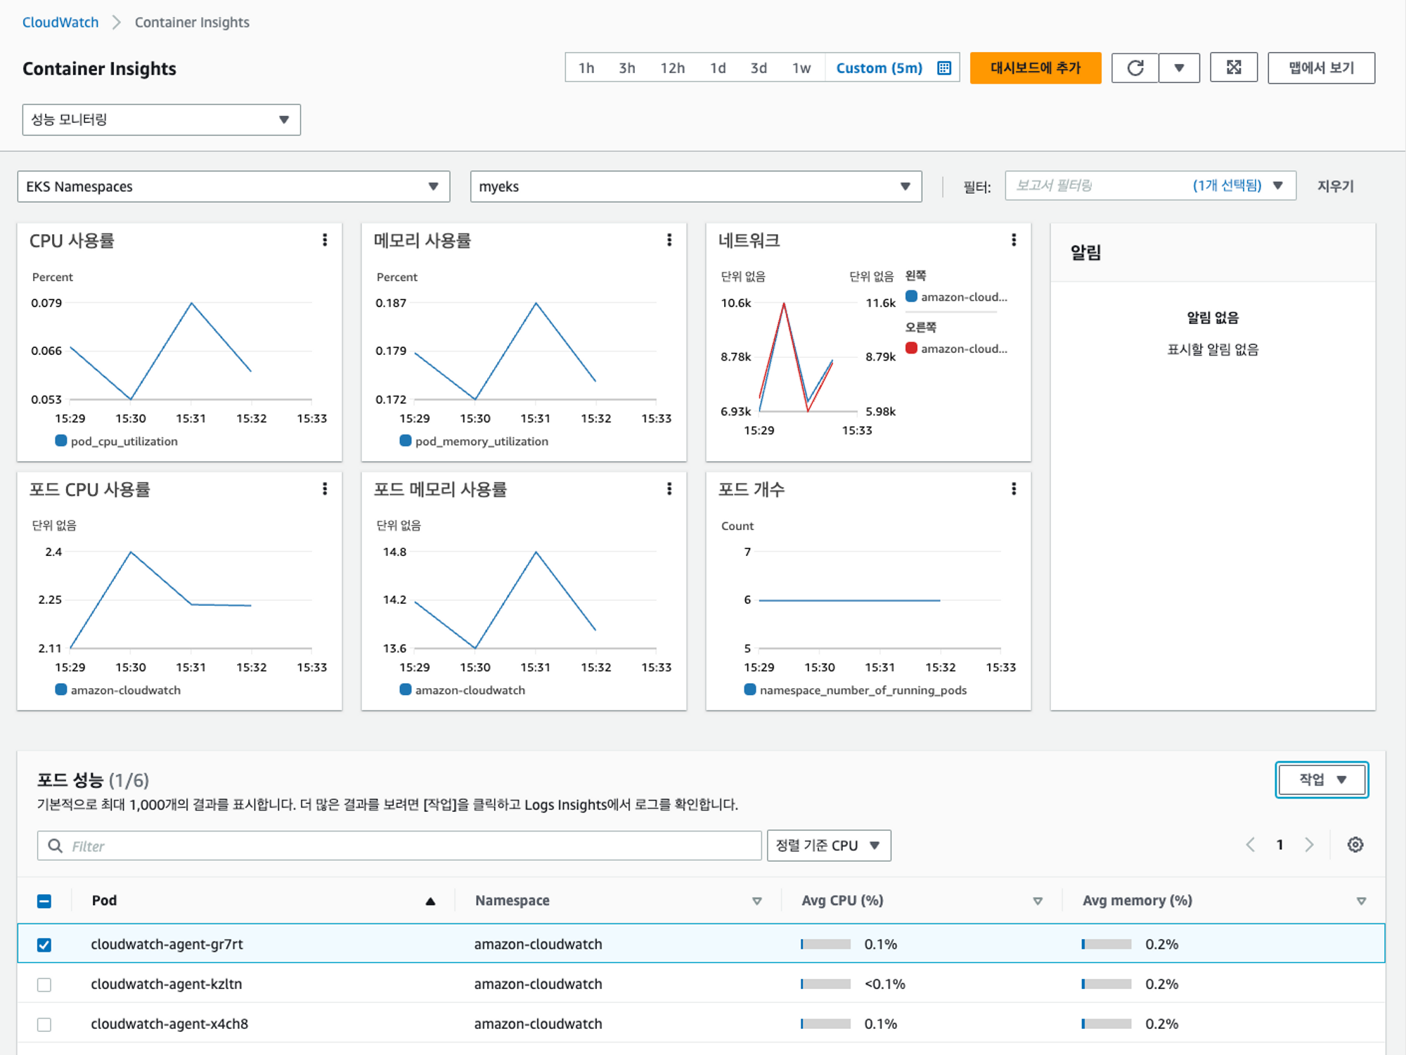The height and width of the screenshot is (1055, 1406).
Task: Click Container Insights breadcrumb text
Action: tap(192, 22)
